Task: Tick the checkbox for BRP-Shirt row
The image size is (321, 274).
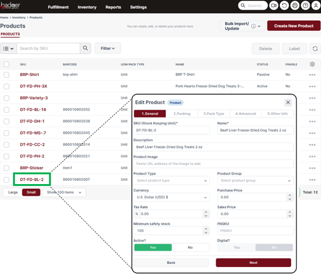Action: pos(7,75)
